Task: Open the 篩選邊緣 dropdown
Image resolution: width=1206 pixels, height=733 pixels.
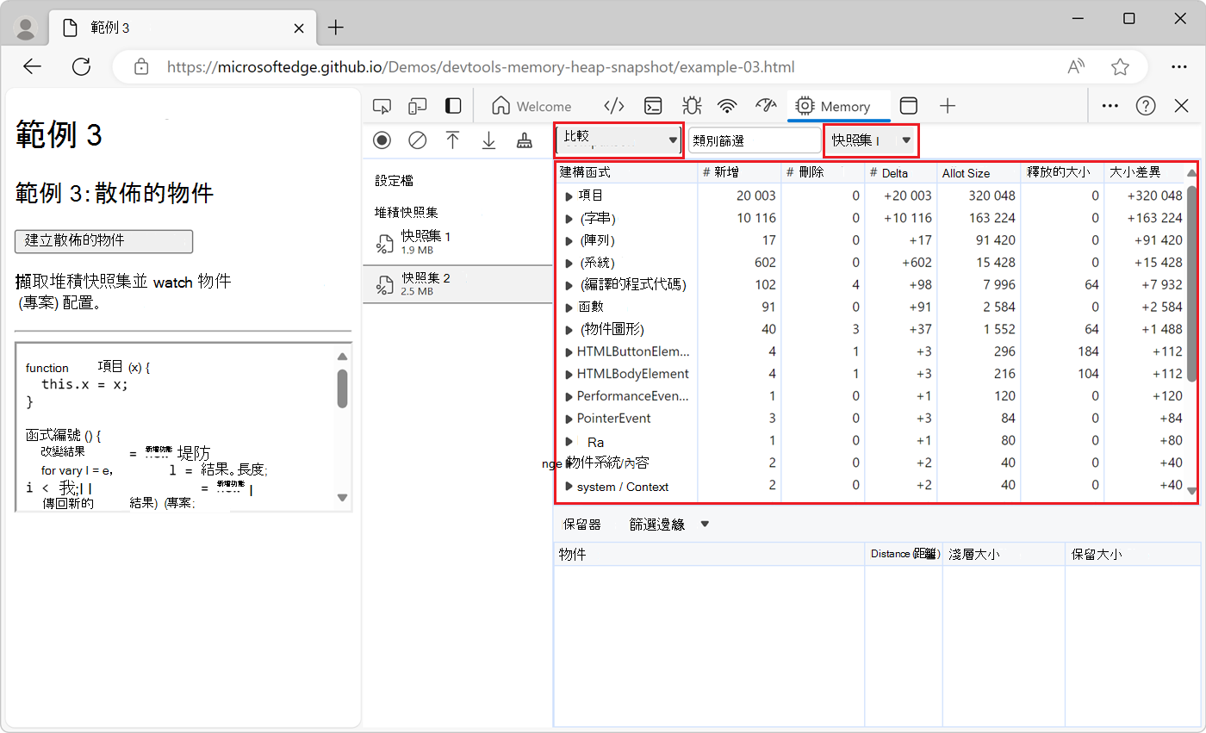Action: coord(669,524)
